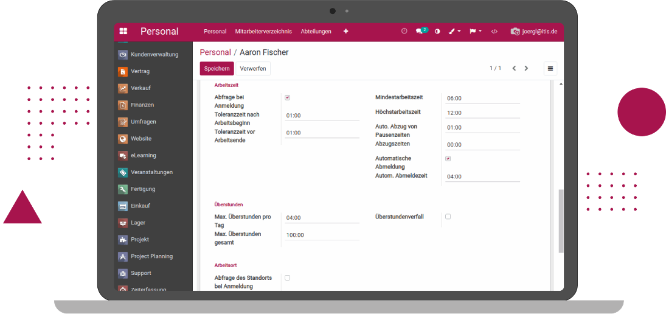Click the Speichern button
The width and height of the screenshot is (666, 314).
[217, 69]
